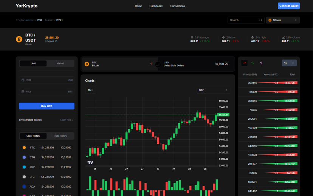Select order book row with price 222651

tap(269, 119)
